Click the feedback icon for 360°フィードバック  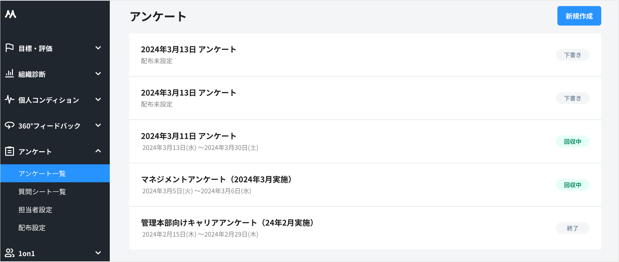(x=9, y=126)
